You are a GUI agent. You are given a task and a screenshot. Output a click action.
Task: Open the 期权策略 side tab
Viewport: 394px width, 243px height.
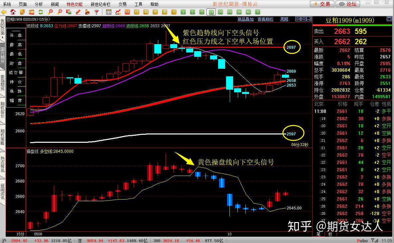[x=3, y=137]
